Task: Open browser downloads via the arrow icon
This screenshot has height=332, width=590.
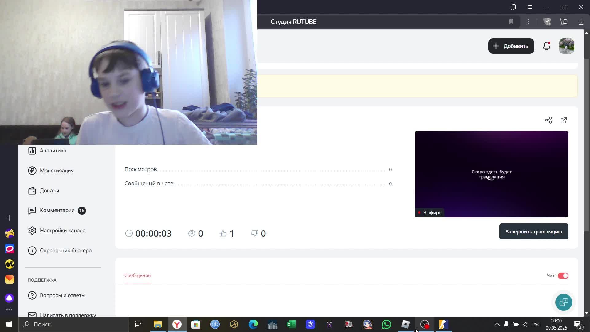Action: (581, 22)
